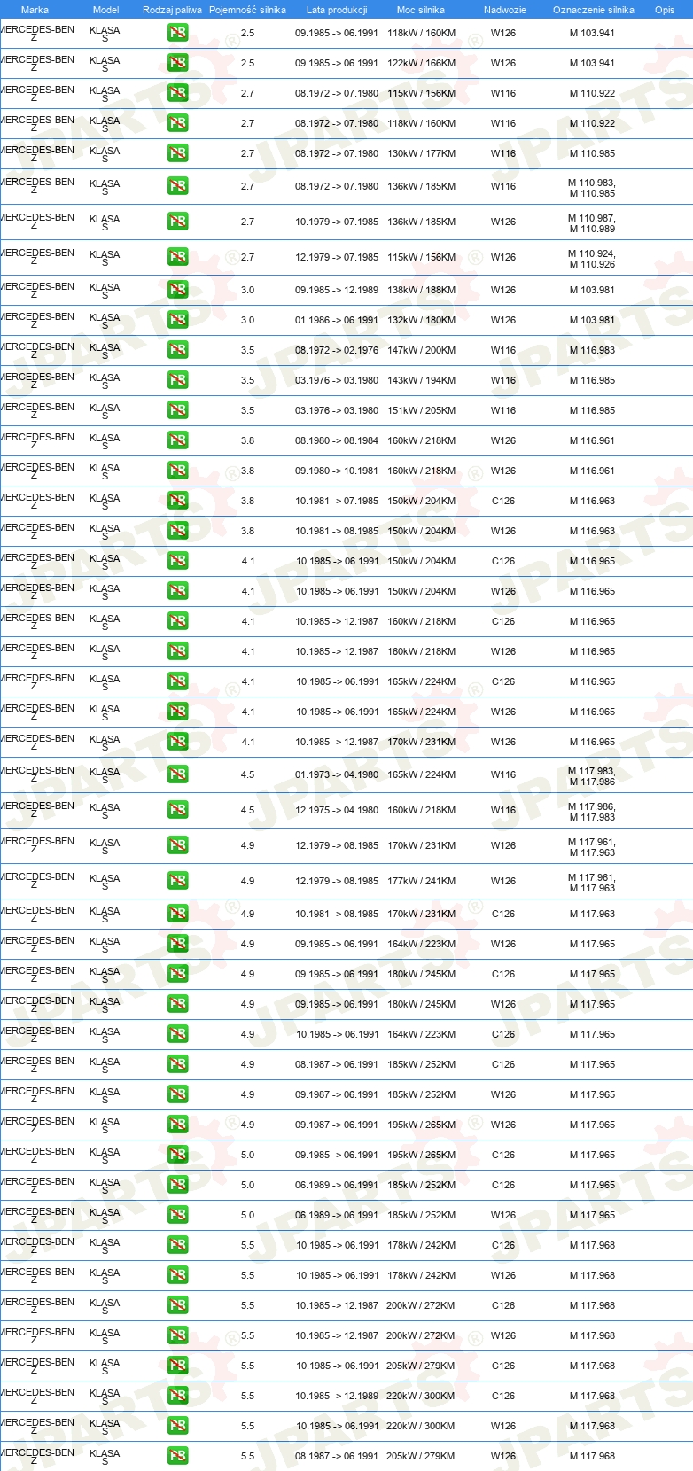Click the fuel icon in the 178kW / 242KM C126 row
693x1471 pixels.
tap(177, 1246)
